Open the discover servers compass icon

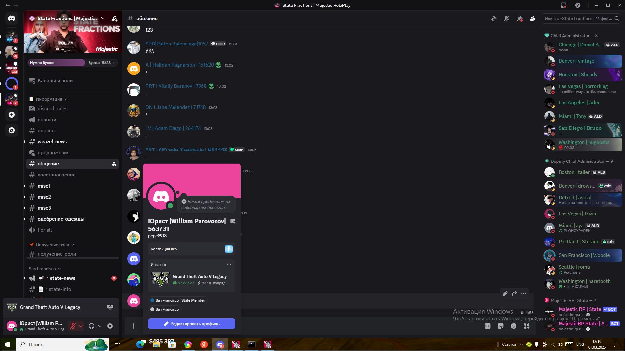(12, 130)
